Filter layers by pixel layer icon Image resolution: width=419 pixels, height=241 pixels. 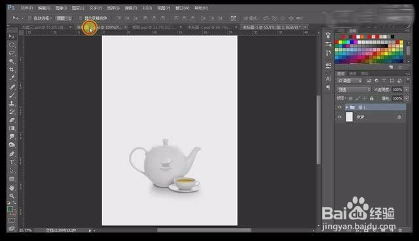click(x=369, y=81)
